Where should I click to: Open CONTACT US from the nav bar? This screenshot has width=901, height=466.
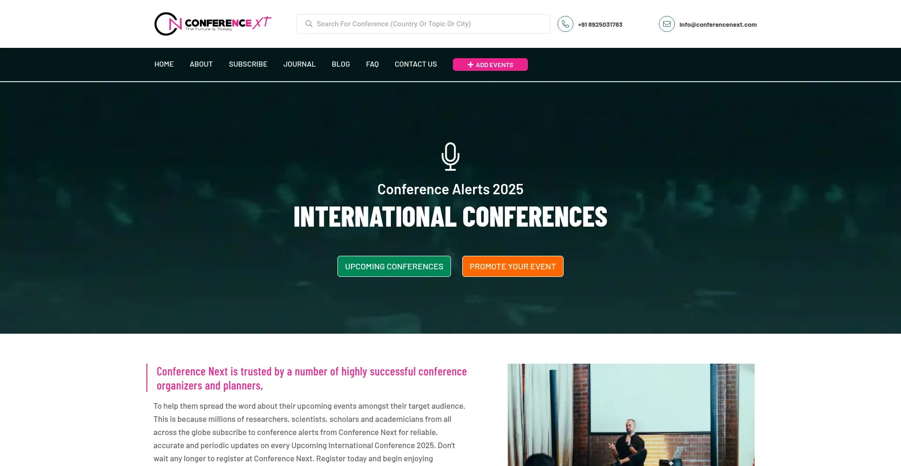(x=416, y=64)
